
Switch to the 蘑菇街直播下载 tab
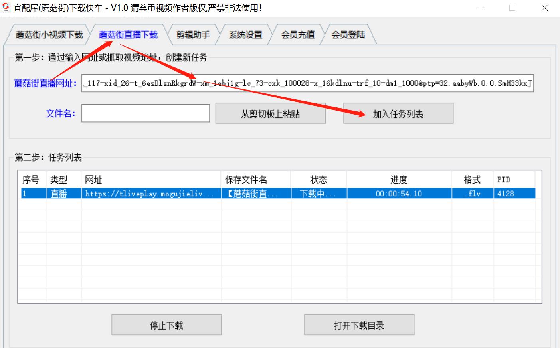(128, 35)
